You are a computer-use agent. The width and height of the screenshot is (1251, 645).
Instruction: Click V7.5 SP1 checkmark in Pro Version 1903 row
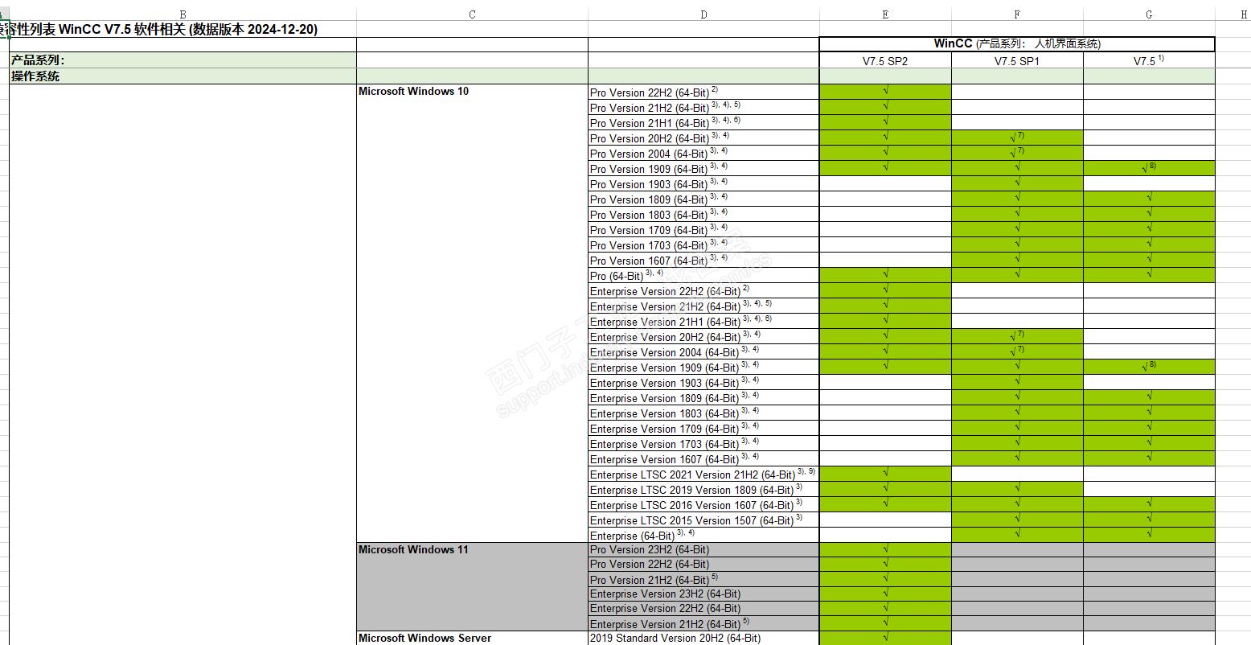click(x=1017, y=183)
